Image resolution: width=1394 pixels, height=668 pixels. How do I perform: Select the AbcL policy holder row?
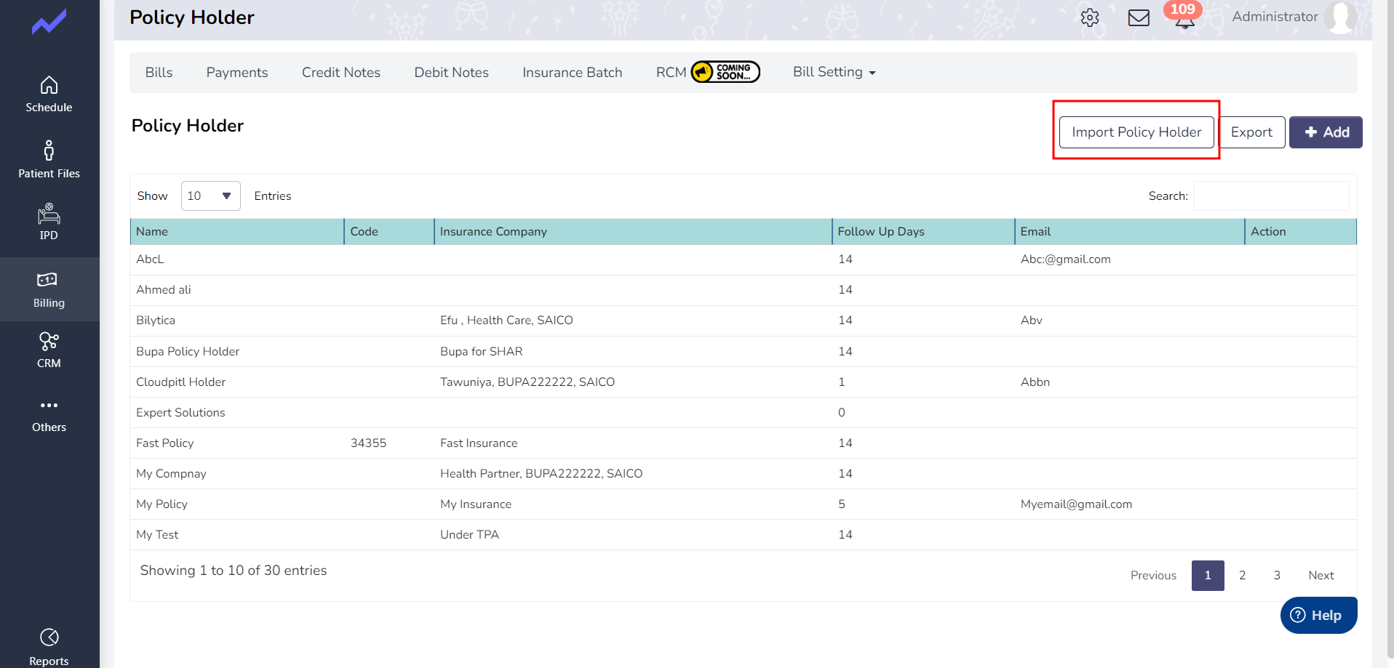743,259
